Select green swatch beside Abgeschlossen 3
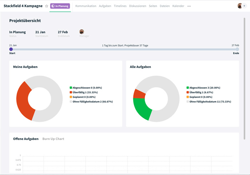The height and width of the screenshot is (175, 250). coord(187,87)
